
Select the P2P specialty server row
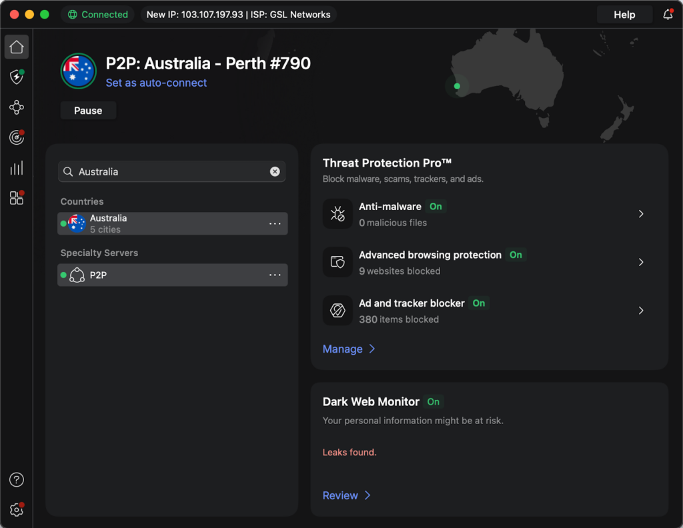pos(173,275)
